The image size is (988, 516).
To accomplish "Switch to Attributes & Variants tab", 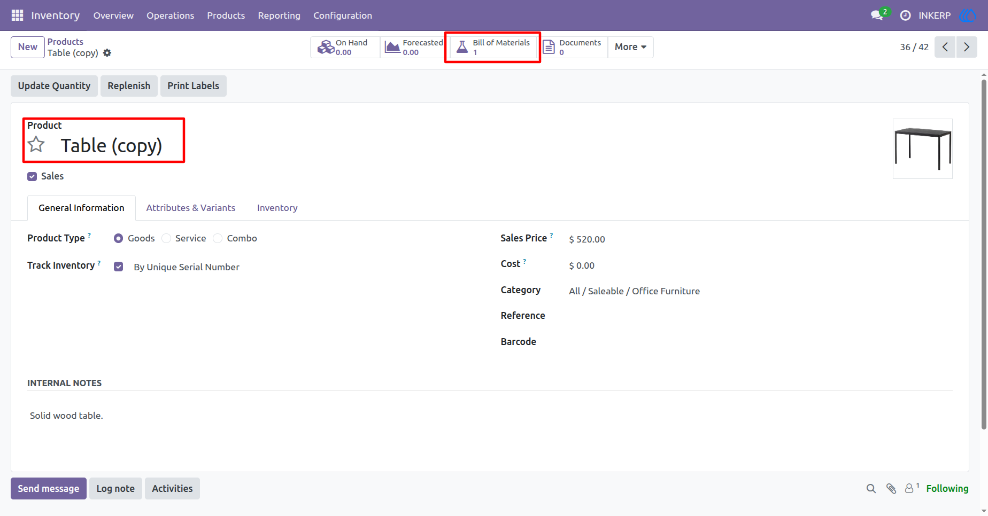I will click(191, 208).
